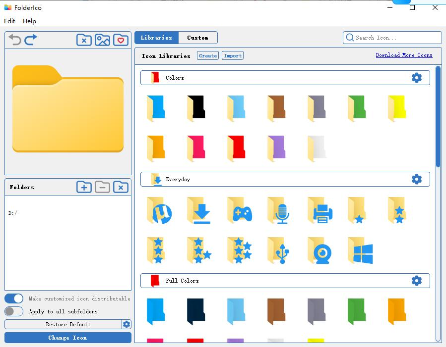Toggle Make customized icon distributable
446x347 pixels.
[x=14, y=298]
